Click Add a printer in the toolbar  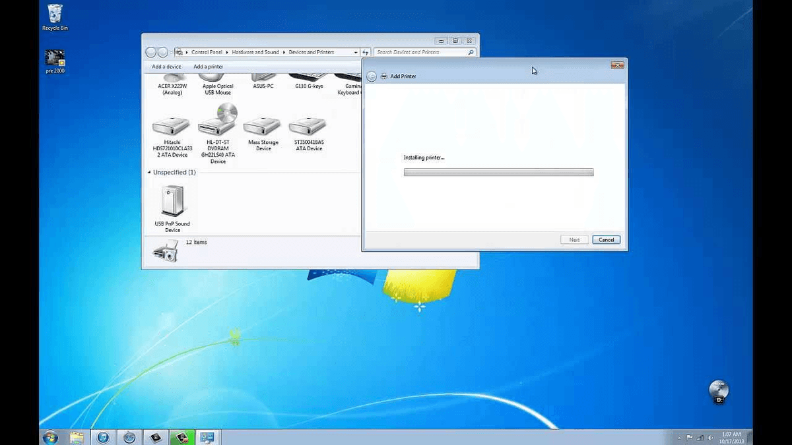208,67
